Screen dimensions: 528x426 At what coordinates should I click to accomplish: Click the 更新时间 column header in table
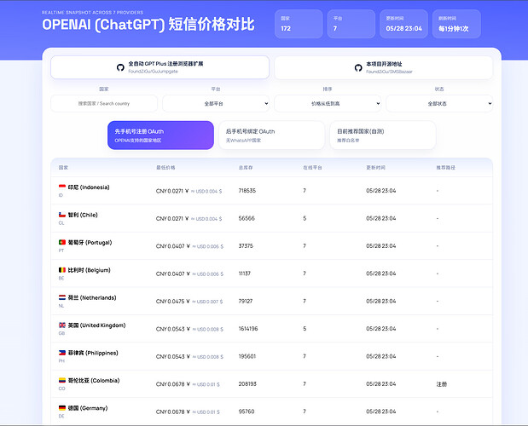tap(376, 168)
